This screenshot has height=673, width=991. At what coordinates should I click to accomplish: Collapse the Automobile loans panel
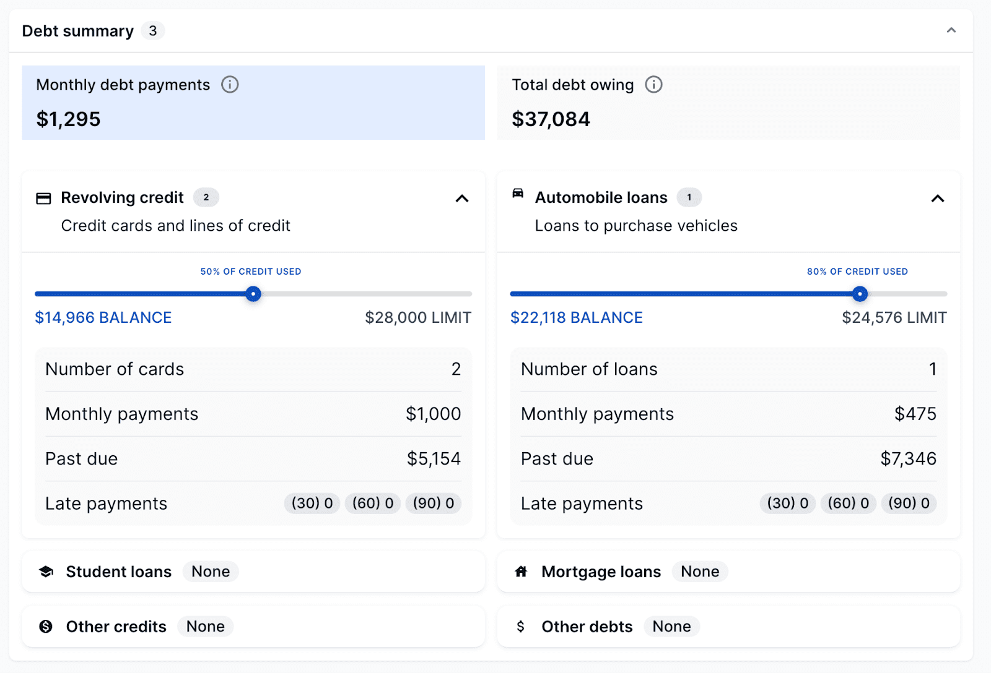[937, 199]
